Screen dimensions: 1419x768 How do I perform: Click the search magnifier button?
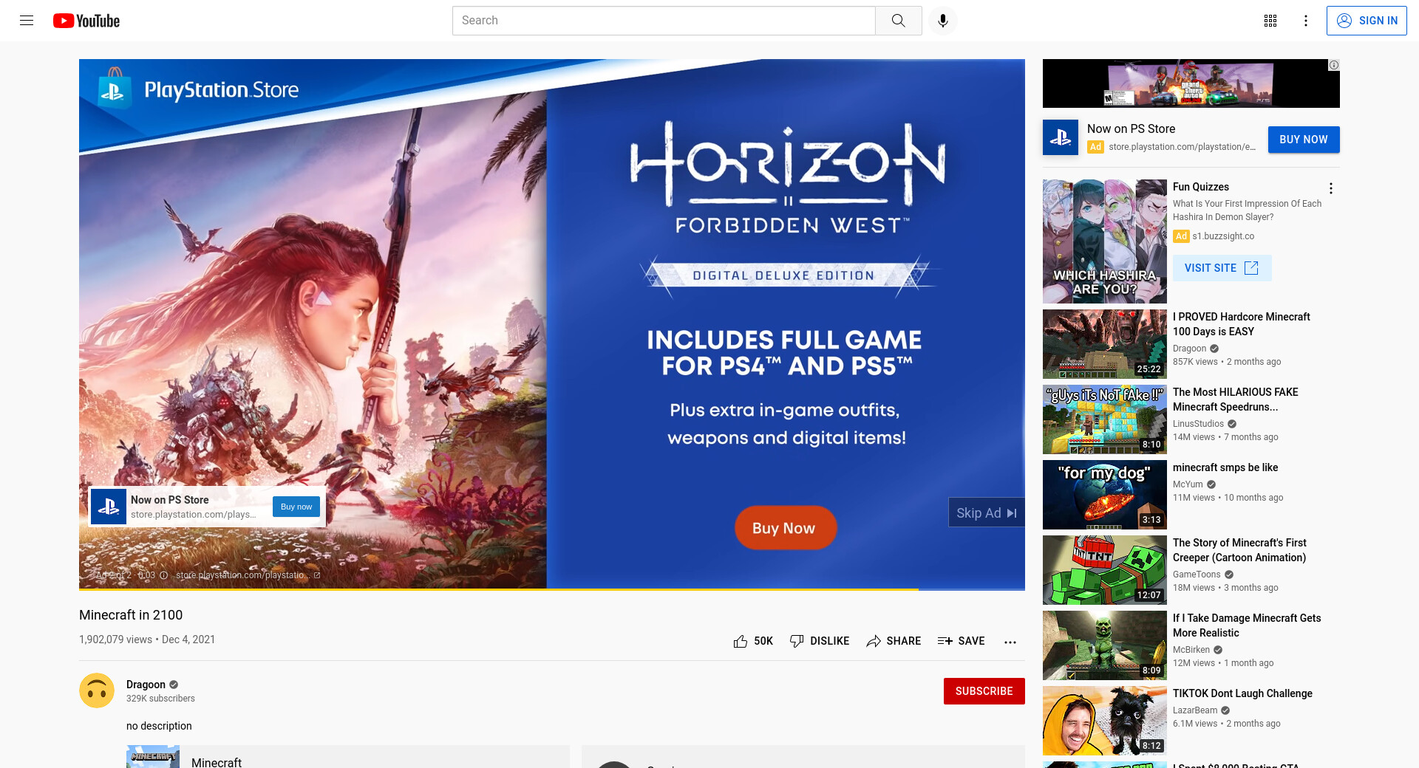898,21
